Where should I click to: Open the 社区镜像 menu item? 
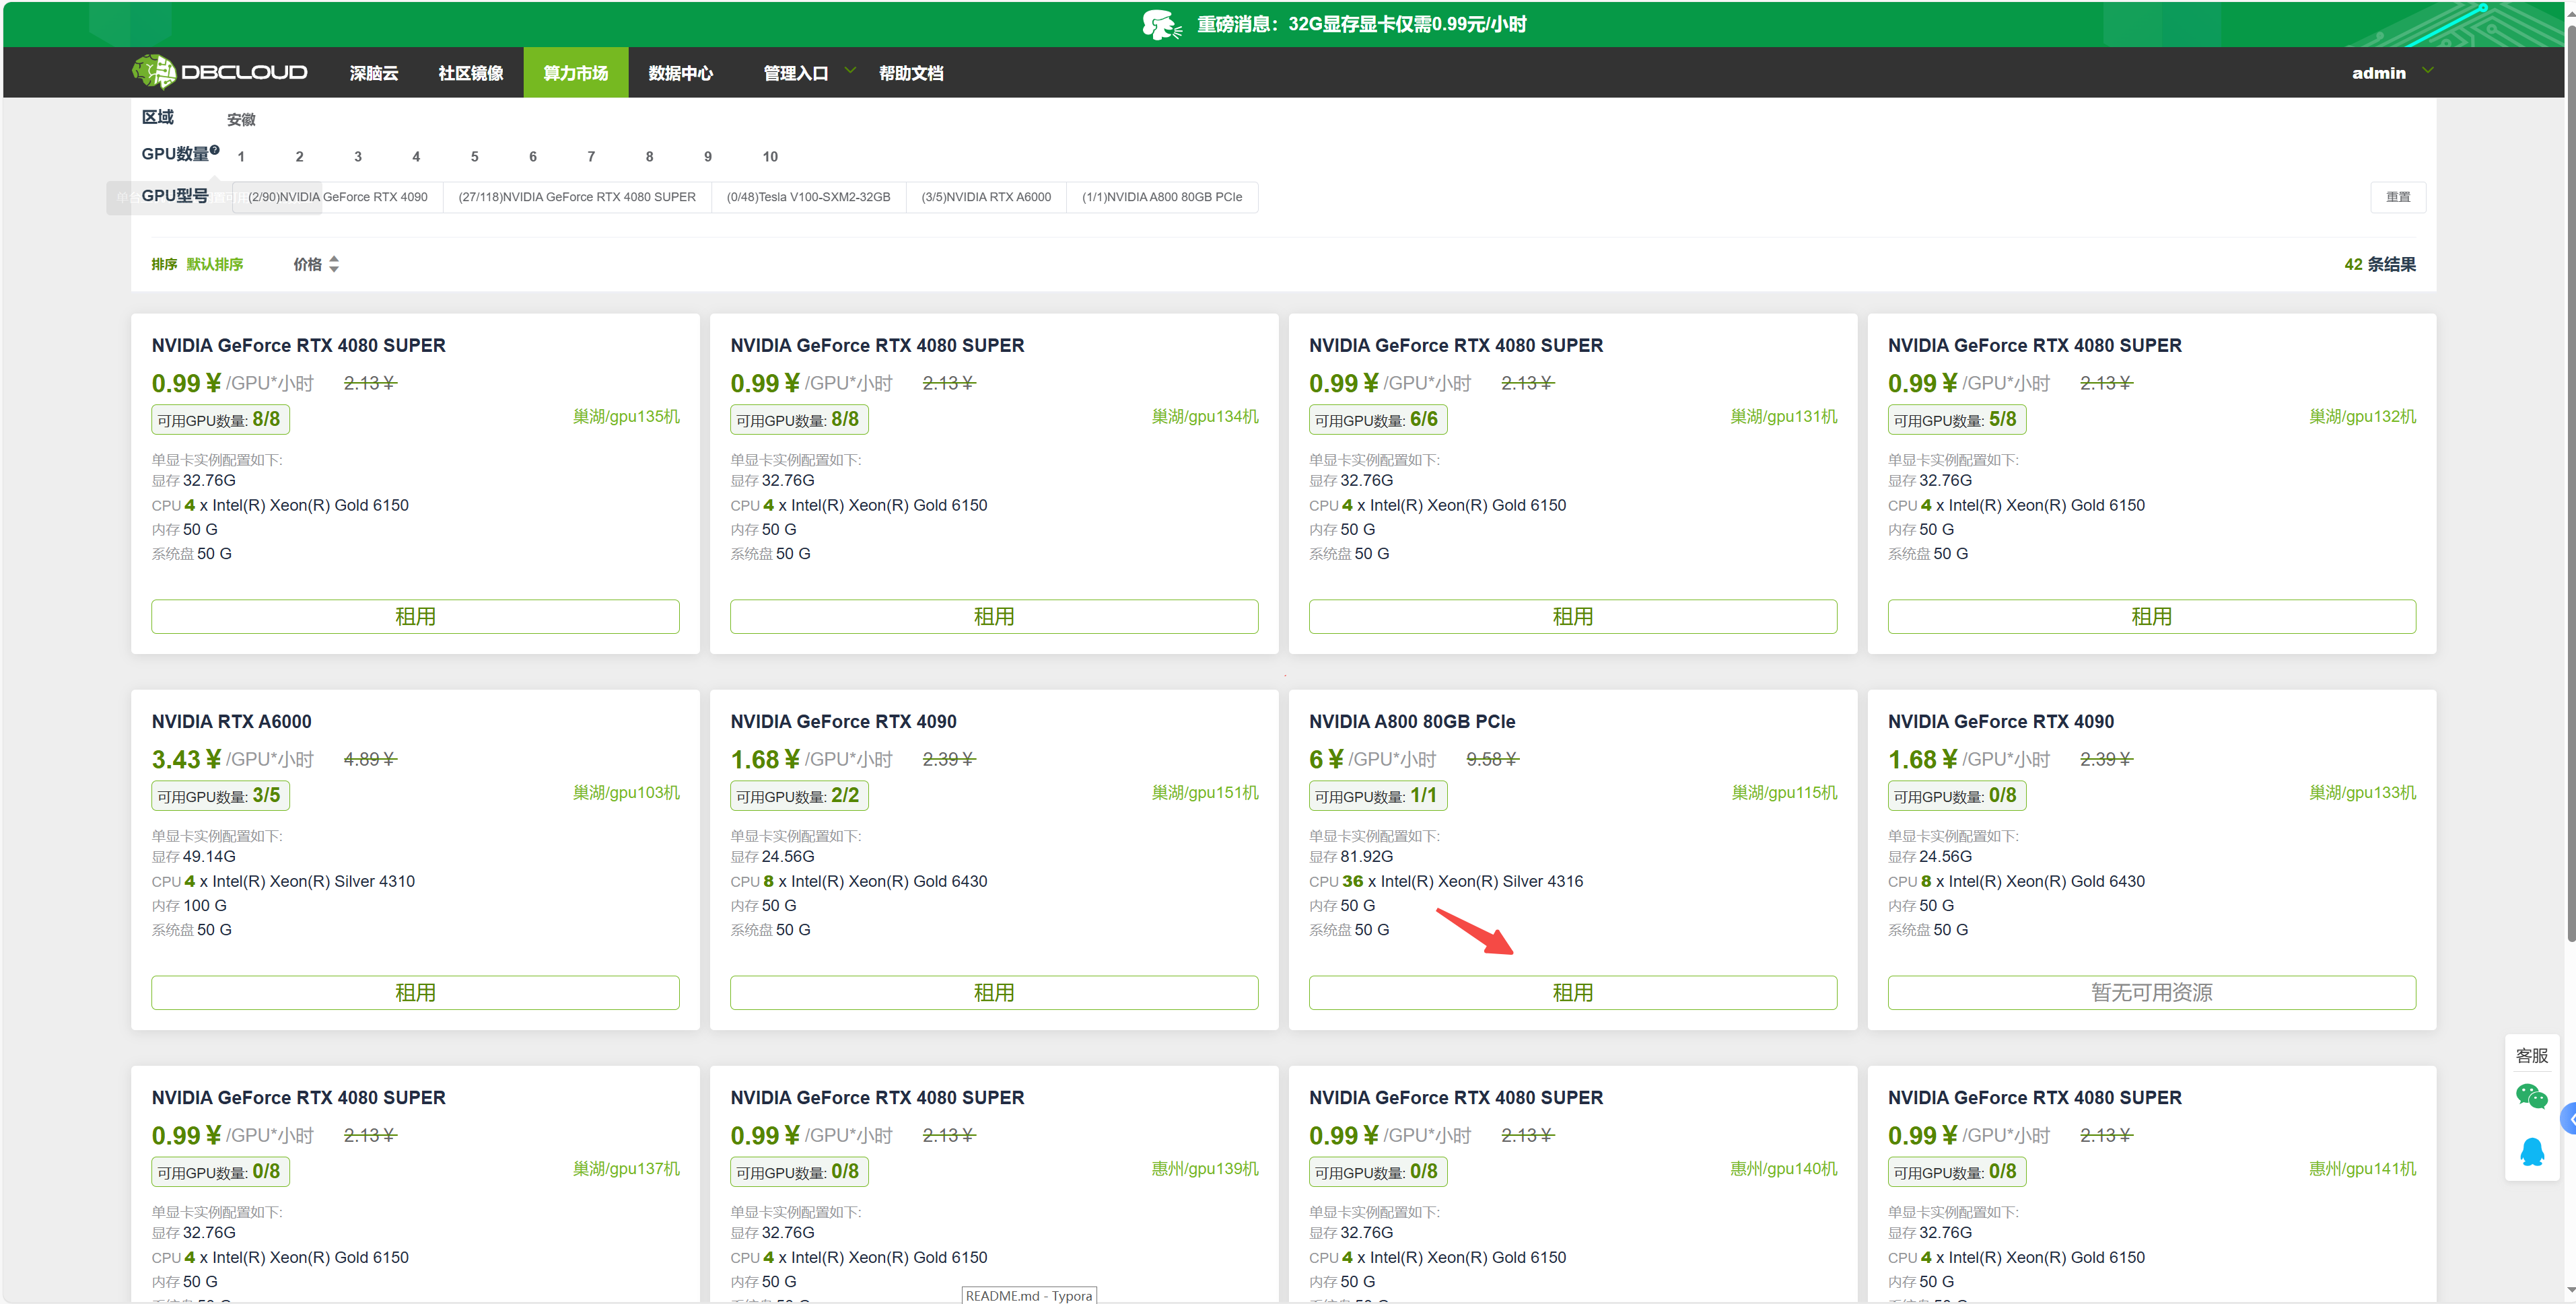coord(470,73)
